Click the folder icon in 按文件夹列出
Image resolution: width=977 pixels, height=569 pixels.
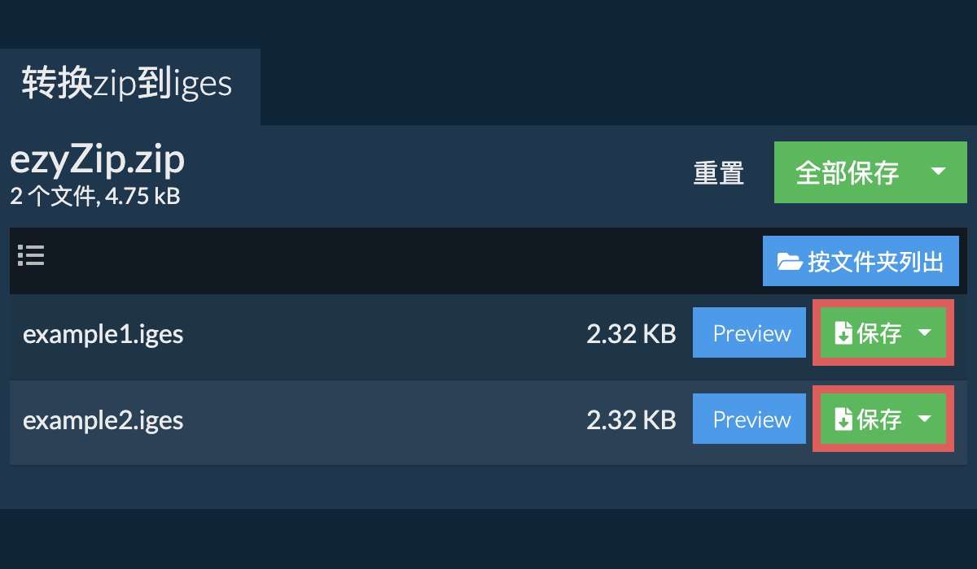(789, 262)
